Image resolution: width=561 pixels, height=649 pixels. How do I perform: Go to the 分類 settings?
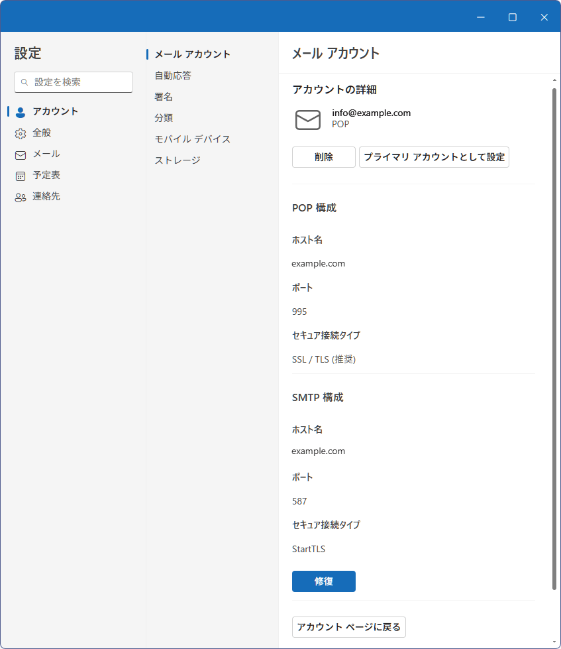coord(164,118)
